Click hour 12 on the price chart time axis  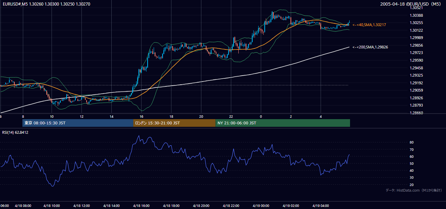click(82, 116)
